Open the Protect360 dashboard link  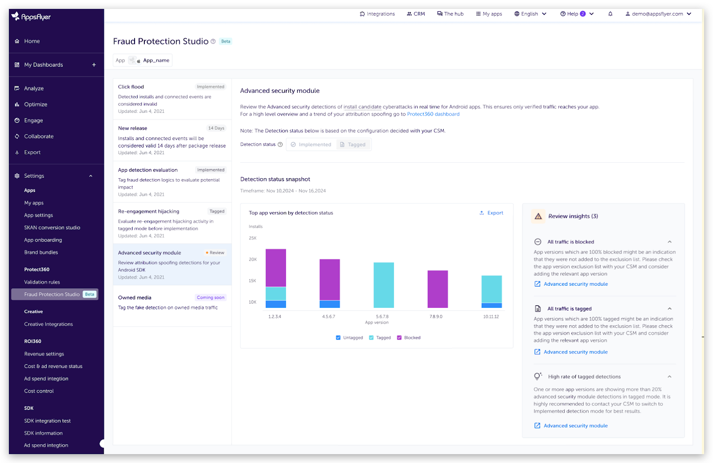pyautogui.click(x=433, y=114)
